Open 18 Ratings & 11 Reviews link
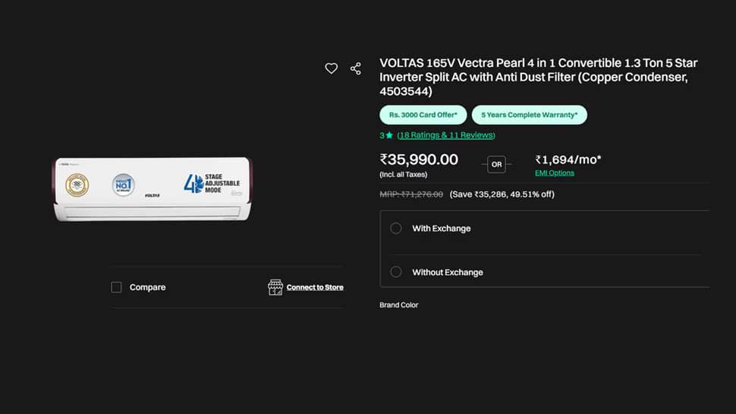Image resolution: width=736 pixels, height=414 pixels. pos(446,135)
